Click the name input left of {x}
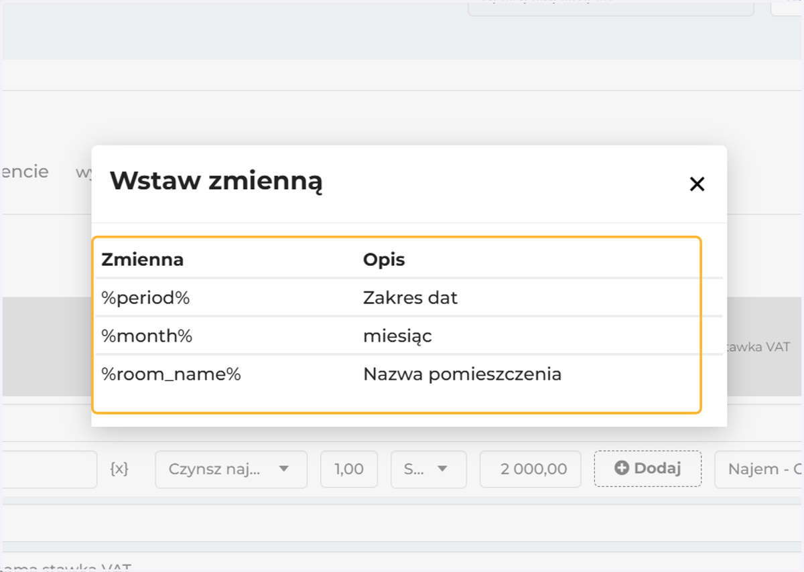Viewport: 804px width, 572px height. coord(48,469)
